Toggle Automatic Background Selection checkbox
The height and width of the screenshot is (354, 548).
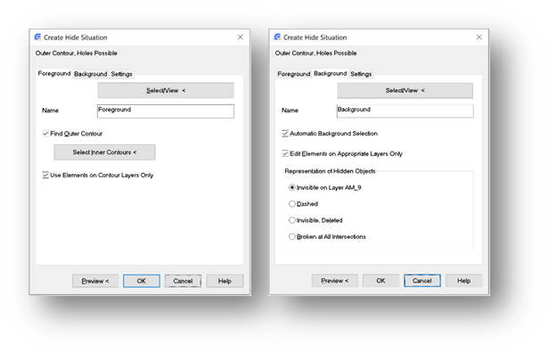click(285, 133)
